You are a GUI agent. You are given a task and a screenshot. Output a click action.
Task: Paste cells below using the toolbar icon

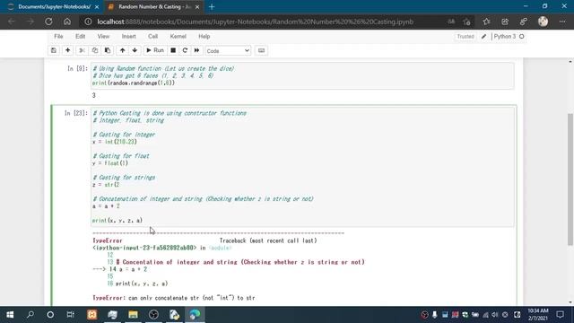(x=108, y=50)
